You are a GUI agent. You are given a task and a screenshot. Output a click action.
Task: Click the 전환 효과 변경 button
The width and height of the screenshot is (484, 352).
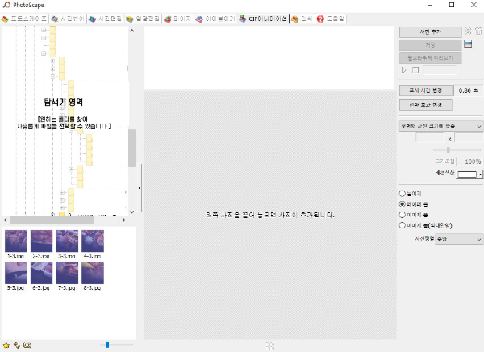[426, 105]
